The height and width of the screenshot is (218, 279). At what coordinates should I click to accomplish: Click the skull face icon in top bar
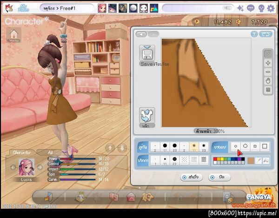(x=261, y=8)
